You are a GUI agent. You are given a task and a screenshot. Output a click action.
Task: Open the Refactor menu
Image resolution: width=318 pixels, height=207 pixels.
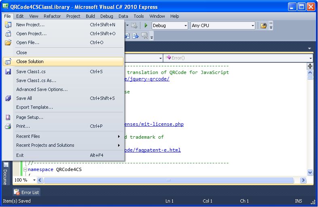pyautogui.click(x=52, y=16)
